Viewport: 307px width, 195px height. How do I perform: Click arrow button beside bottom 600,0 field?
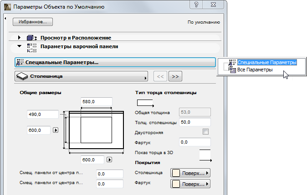coord(109,160)
